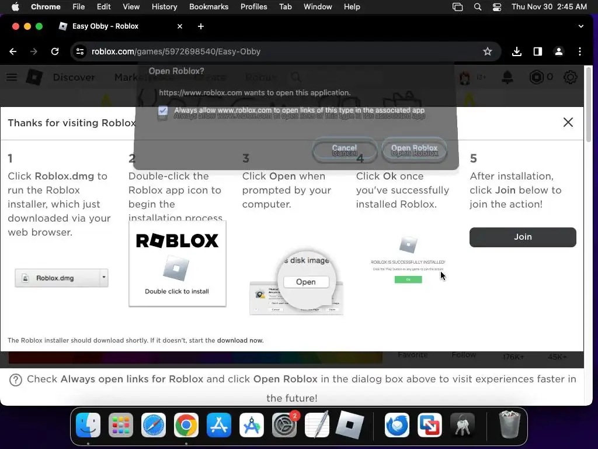Open the Chrome application menu
This screenshot has height=449, width=598.
(46, 6)
